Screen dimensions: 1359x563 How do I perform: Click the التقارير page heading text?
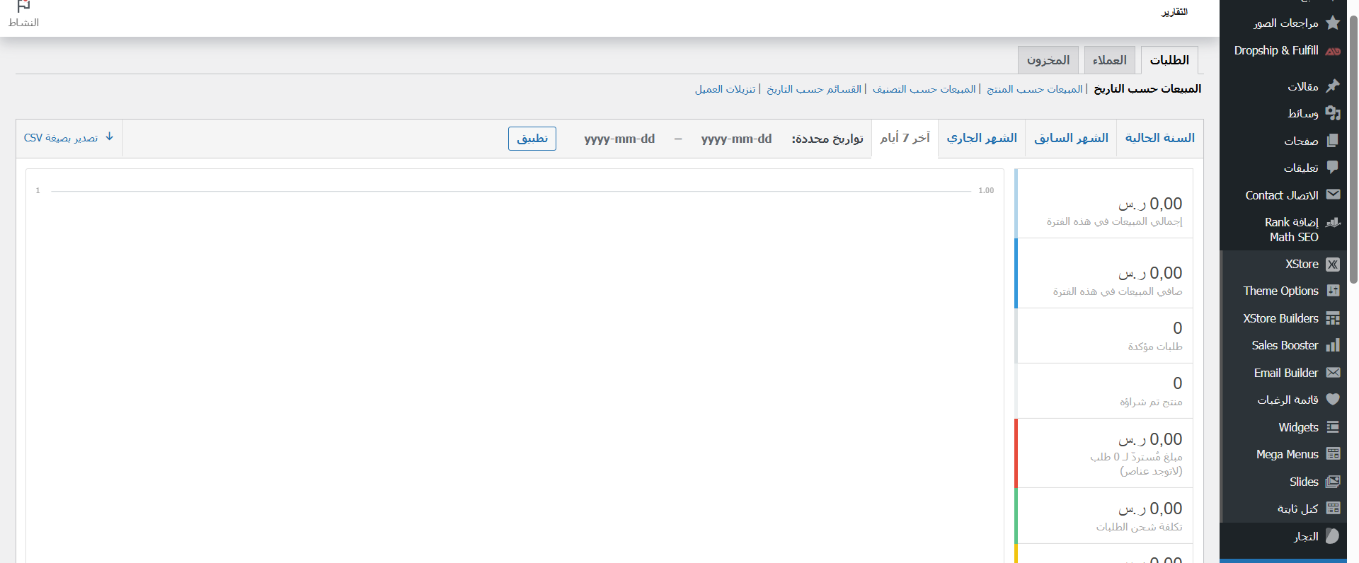click(x=1174, y=12)
